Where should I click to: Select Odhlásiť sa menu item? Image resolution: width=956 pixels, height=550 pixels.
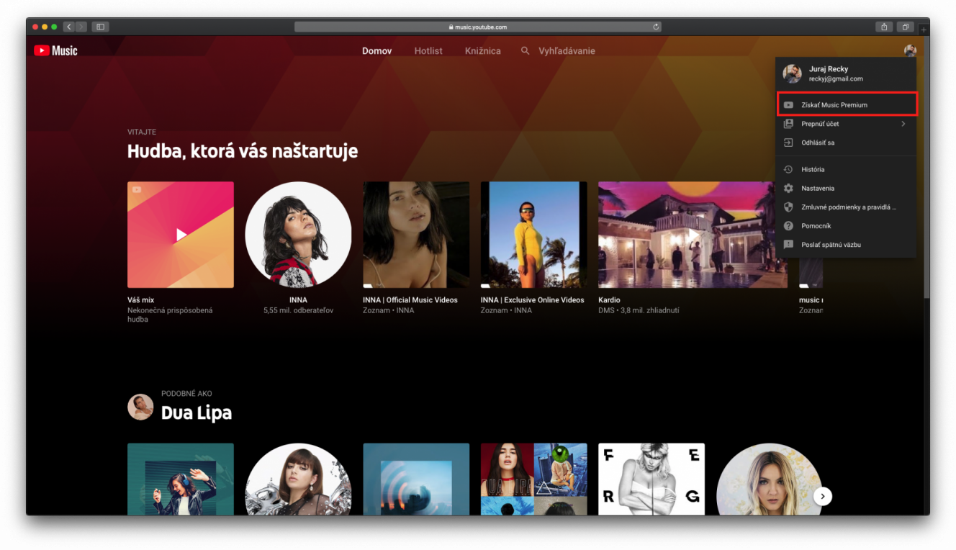pyautogui.click(x=846, y=143)
